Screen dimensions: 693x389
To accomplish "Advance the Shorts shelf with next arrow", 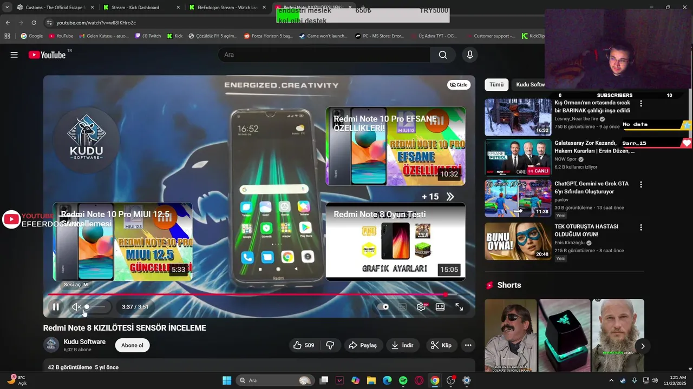I will pyautogui.click(x=643, y=346).
